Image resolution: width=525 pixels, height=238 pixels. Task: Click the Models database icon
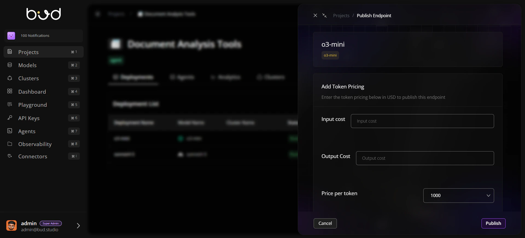tap(10, 65)
